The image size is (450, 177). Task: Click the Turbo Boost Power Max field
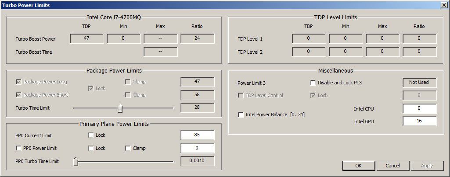point(160,38)
